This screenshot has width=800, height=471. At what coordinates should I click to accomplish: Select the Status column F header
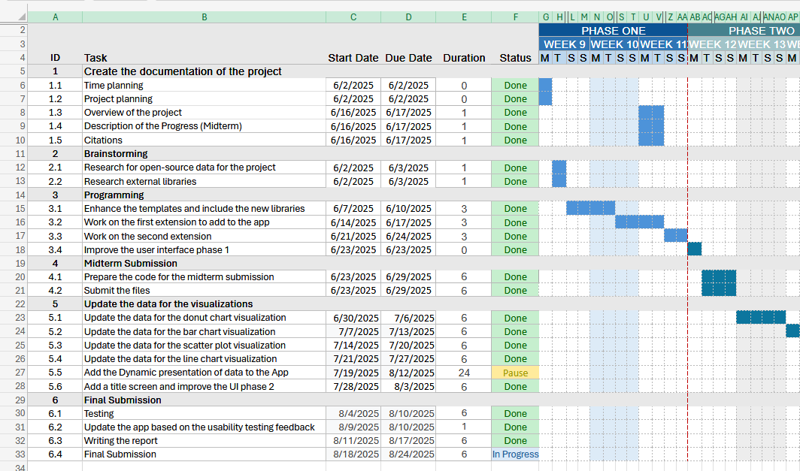tap(515, 17)
